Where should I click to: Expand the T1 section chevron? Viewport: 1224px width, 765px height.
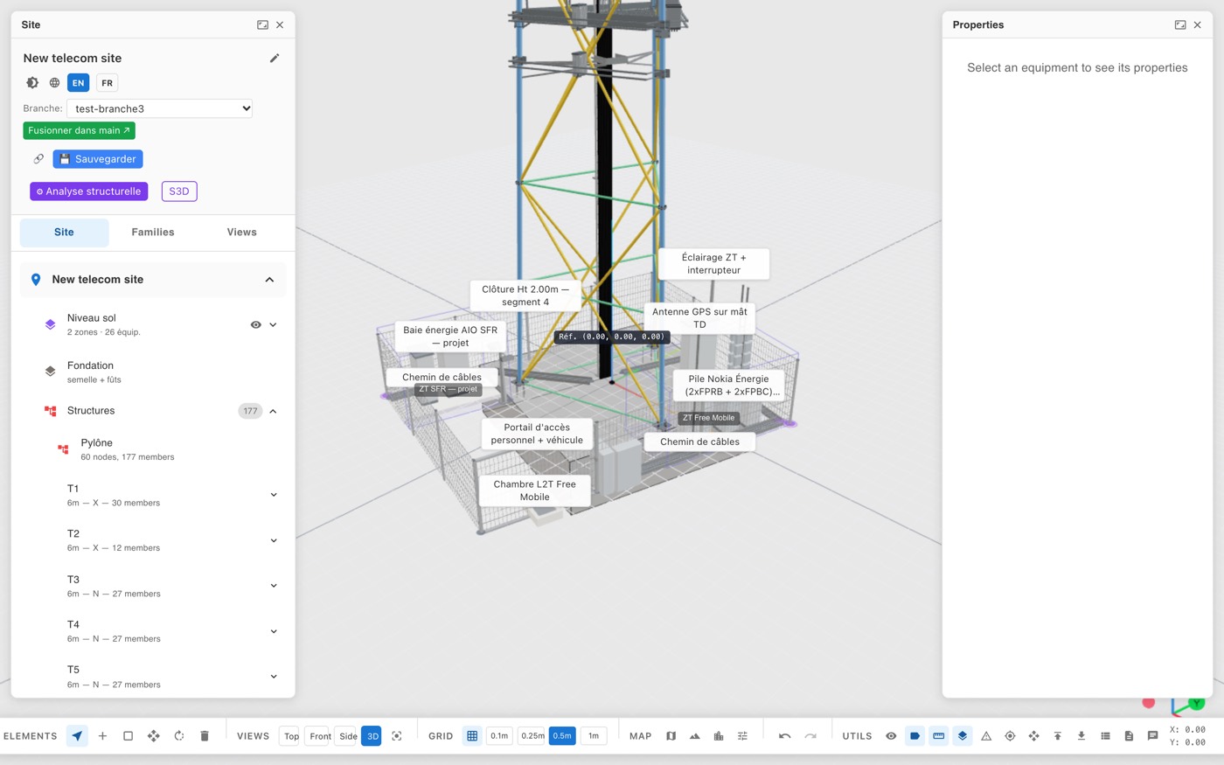click(x=274, y=495)
